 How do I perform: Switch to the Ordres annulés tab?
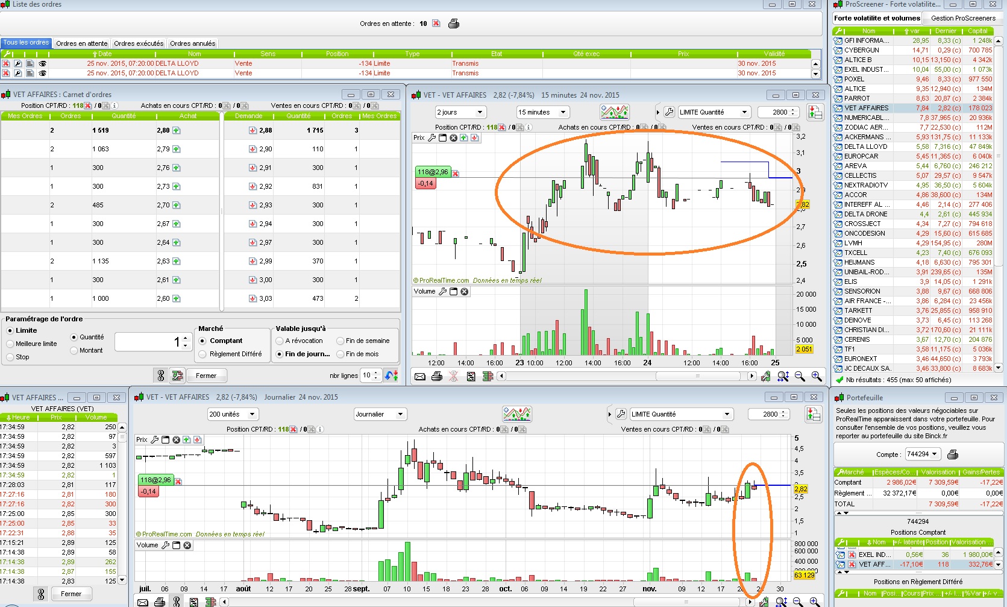click(192, 43)
